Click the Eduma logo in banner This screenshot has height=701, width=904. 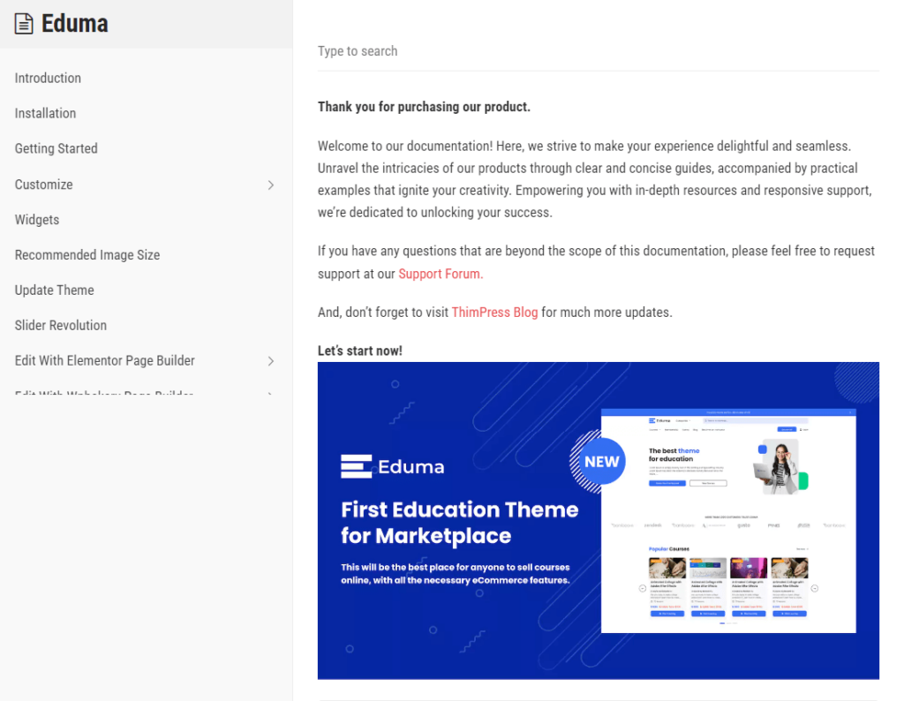(x=393, y=466)
